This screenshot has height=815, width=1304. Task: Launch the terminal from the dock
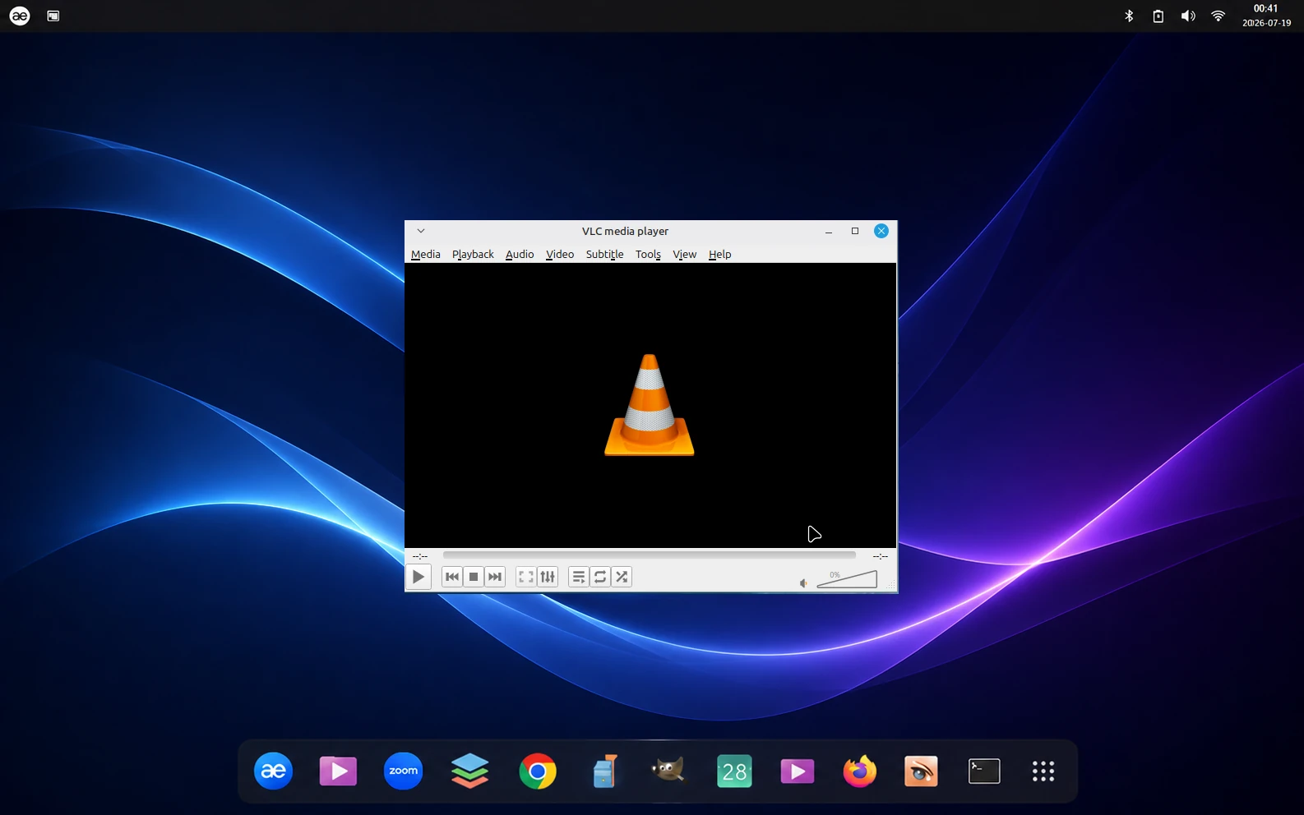pyautogui.click(x=984, y=771)
